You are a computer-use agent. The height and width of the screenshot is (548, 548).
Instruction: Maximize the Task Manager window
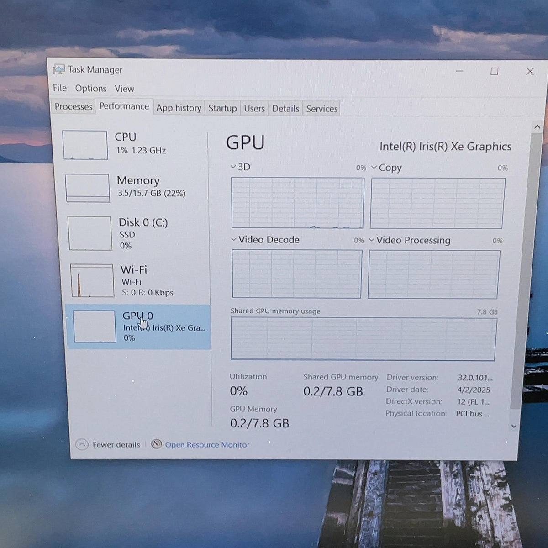click(x=494, y=71)
